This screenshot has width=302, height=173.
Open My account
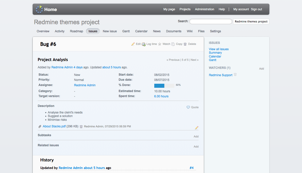[241, 9]
